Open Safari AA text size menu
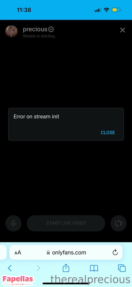This screenshot has width=132, height=287. click(18, 253)
